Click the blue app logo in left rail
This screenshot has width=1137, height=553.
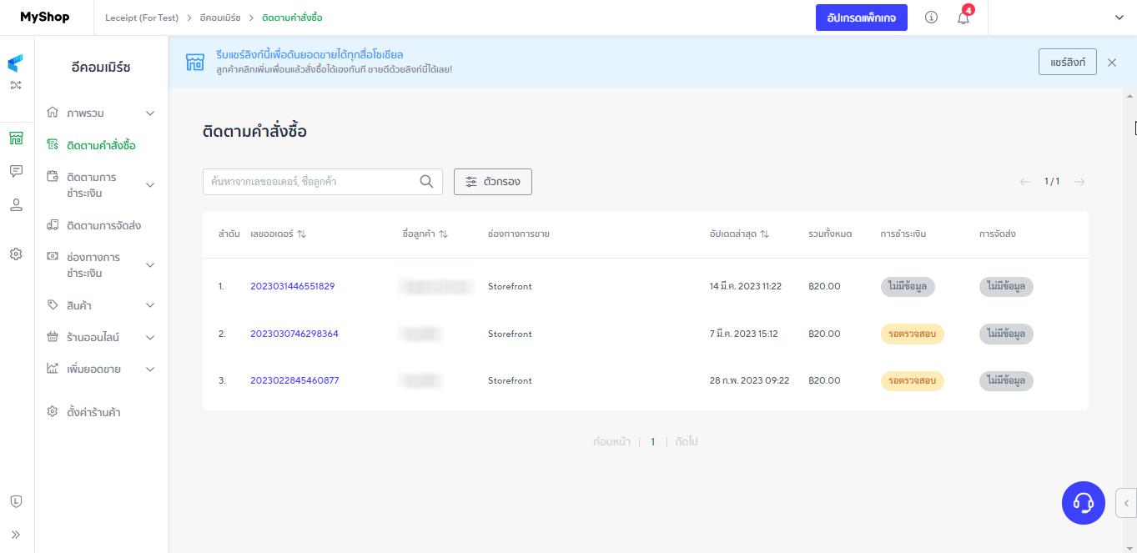[x=16, y=63]
